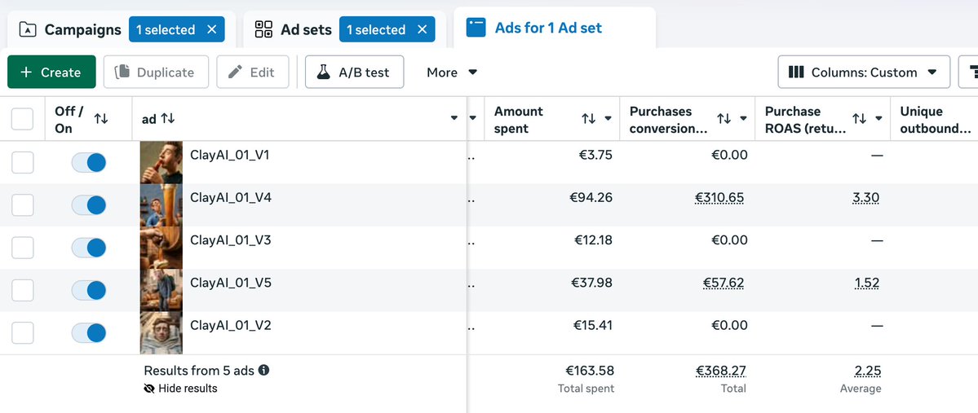The width and height of the screenshot is (978, 413).
Task: Check the box for the ClayAI_01_V4 row
Action: [x=23, y=204]
